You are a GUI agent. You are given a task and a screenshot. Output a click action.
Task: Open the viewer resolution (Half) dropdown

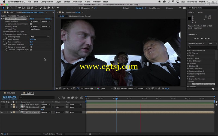[107, 89]
